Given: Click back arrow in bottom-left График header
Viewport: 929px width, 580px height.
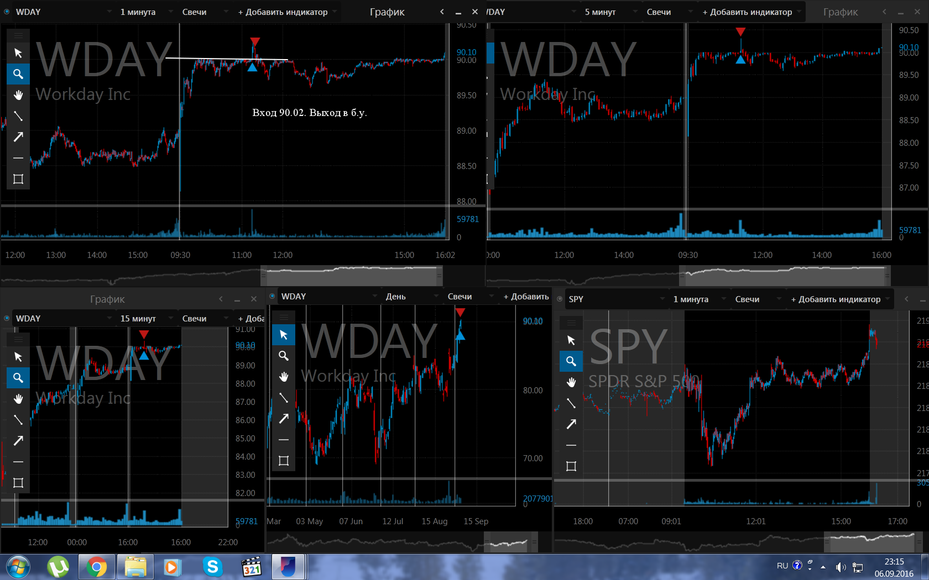Looking at the screenshot, I should [221, 299].
